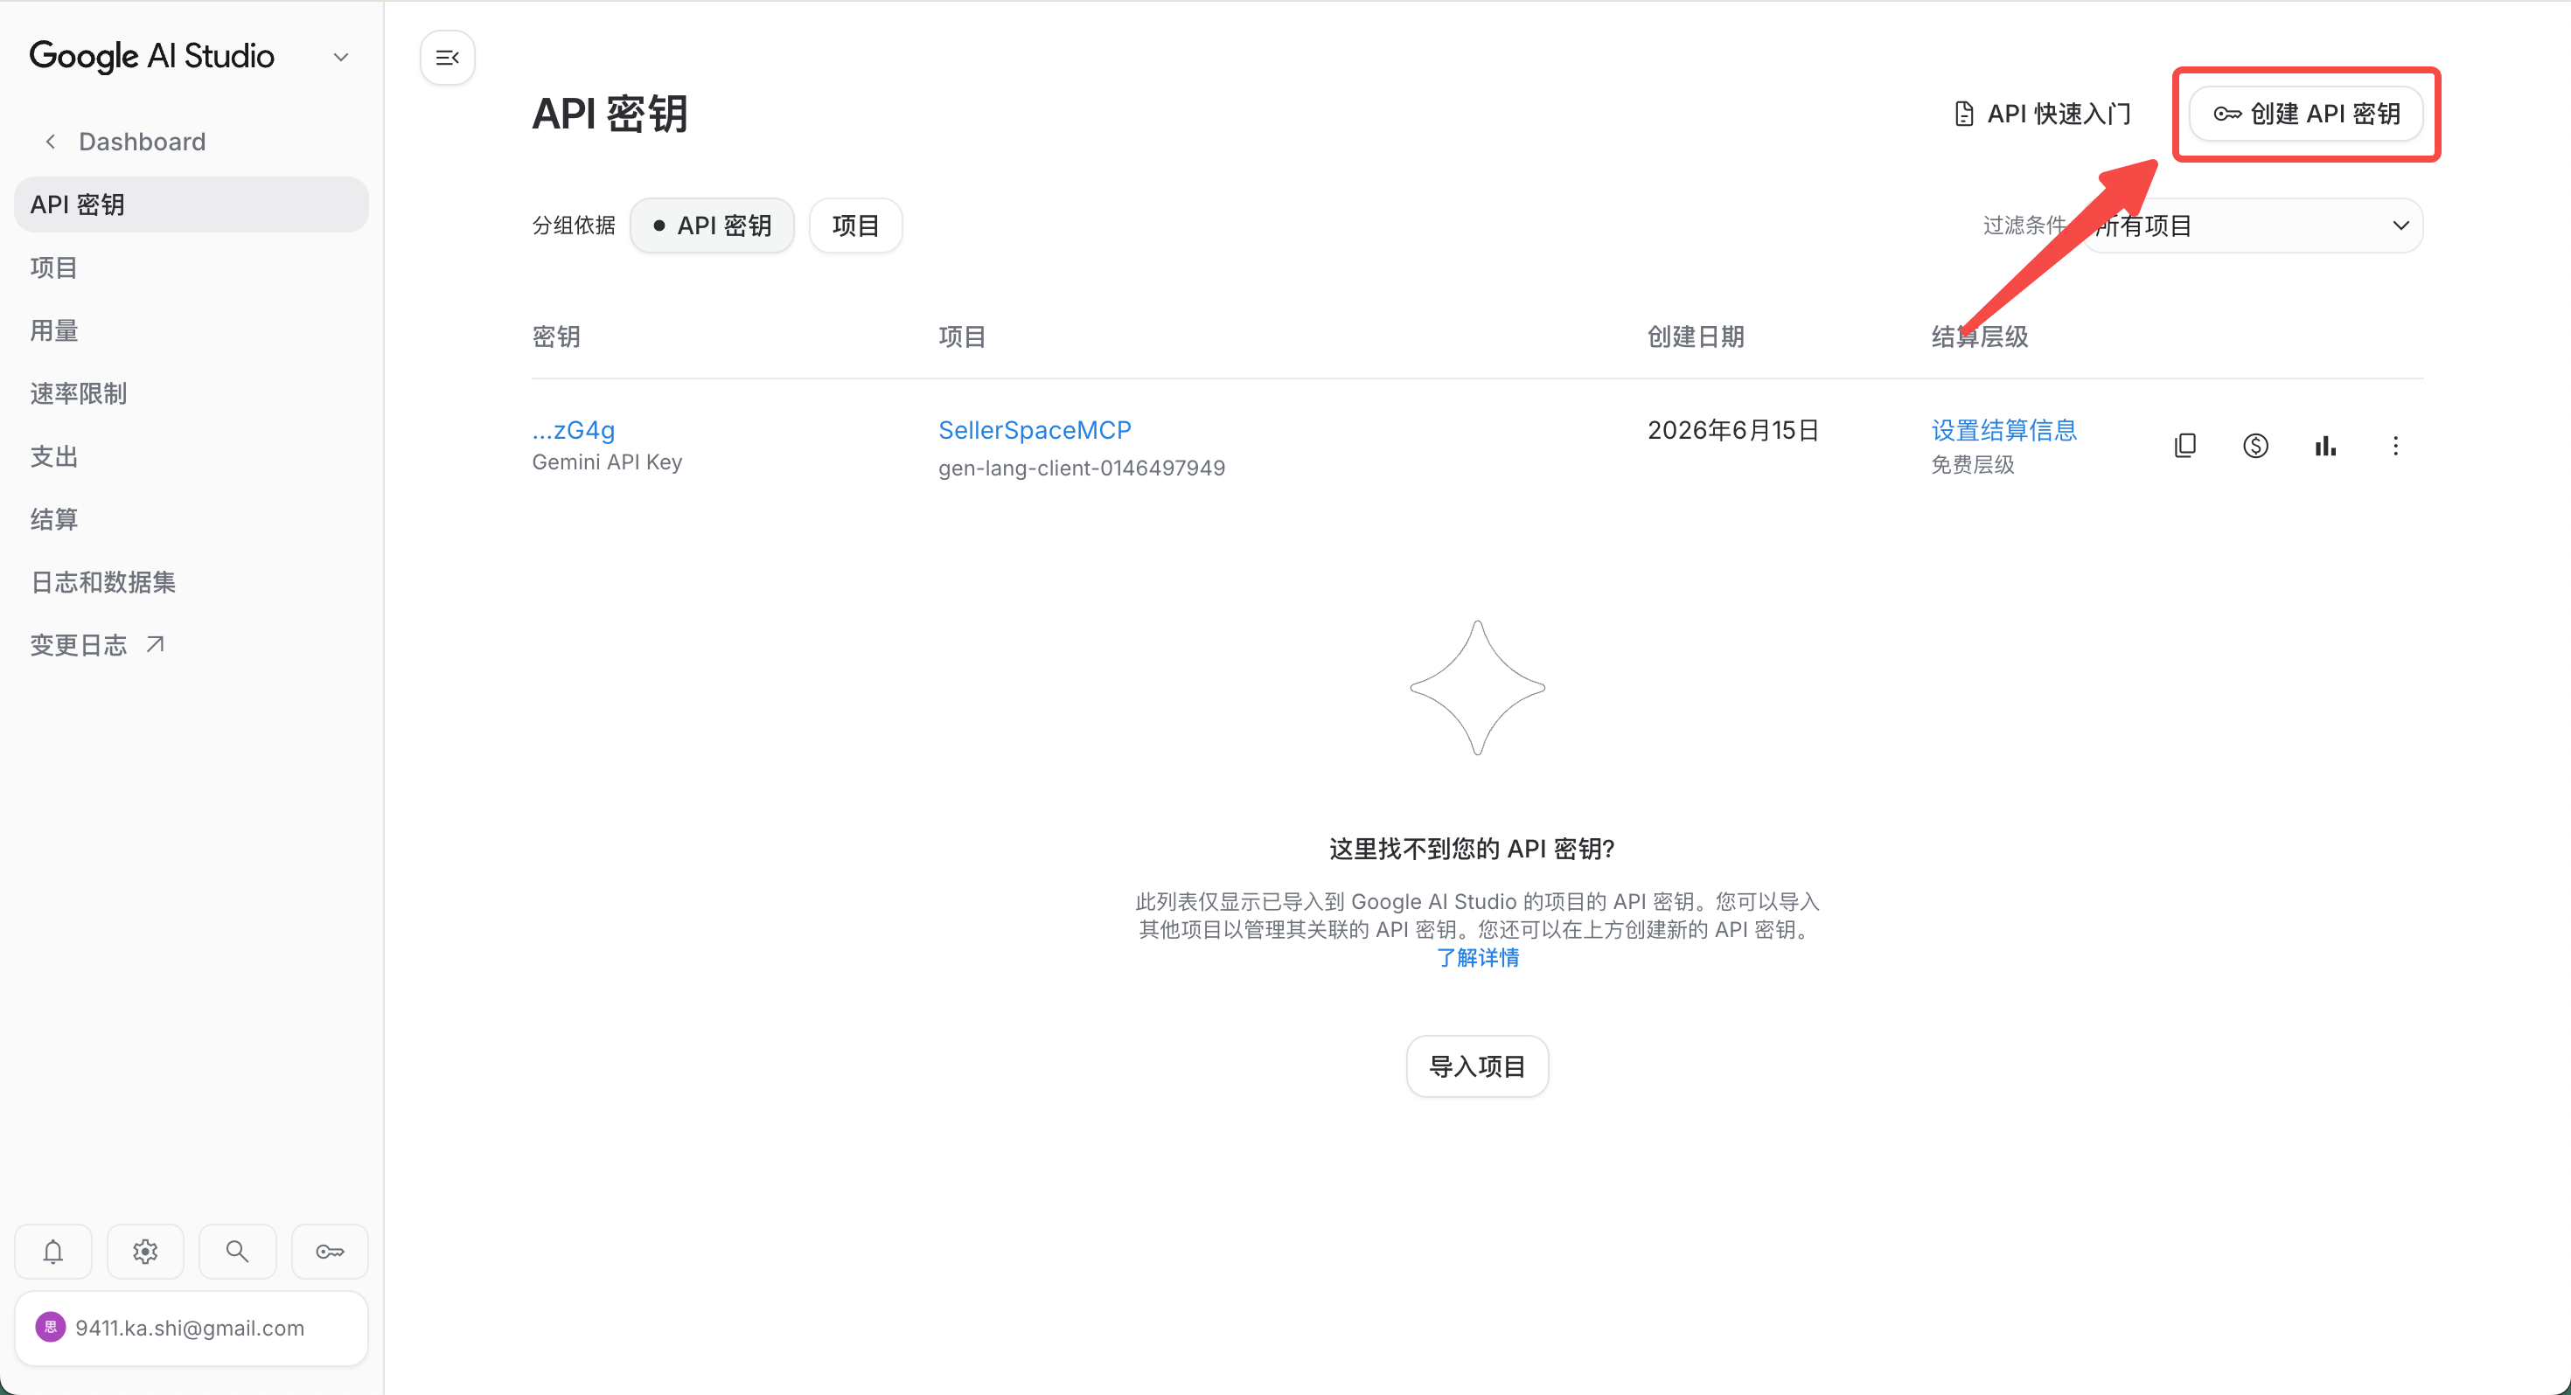
Task: Click the 免费层级 tier label
Action: coord(1973,465)
